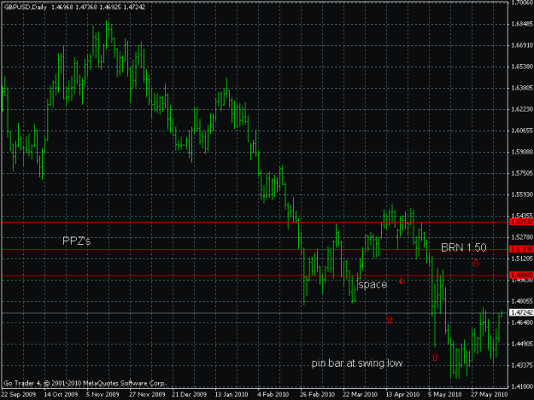The width and height of the screenshot is (534, 400).
Task: Click the red 1.51895 price tag
Action: coord(521,249)
